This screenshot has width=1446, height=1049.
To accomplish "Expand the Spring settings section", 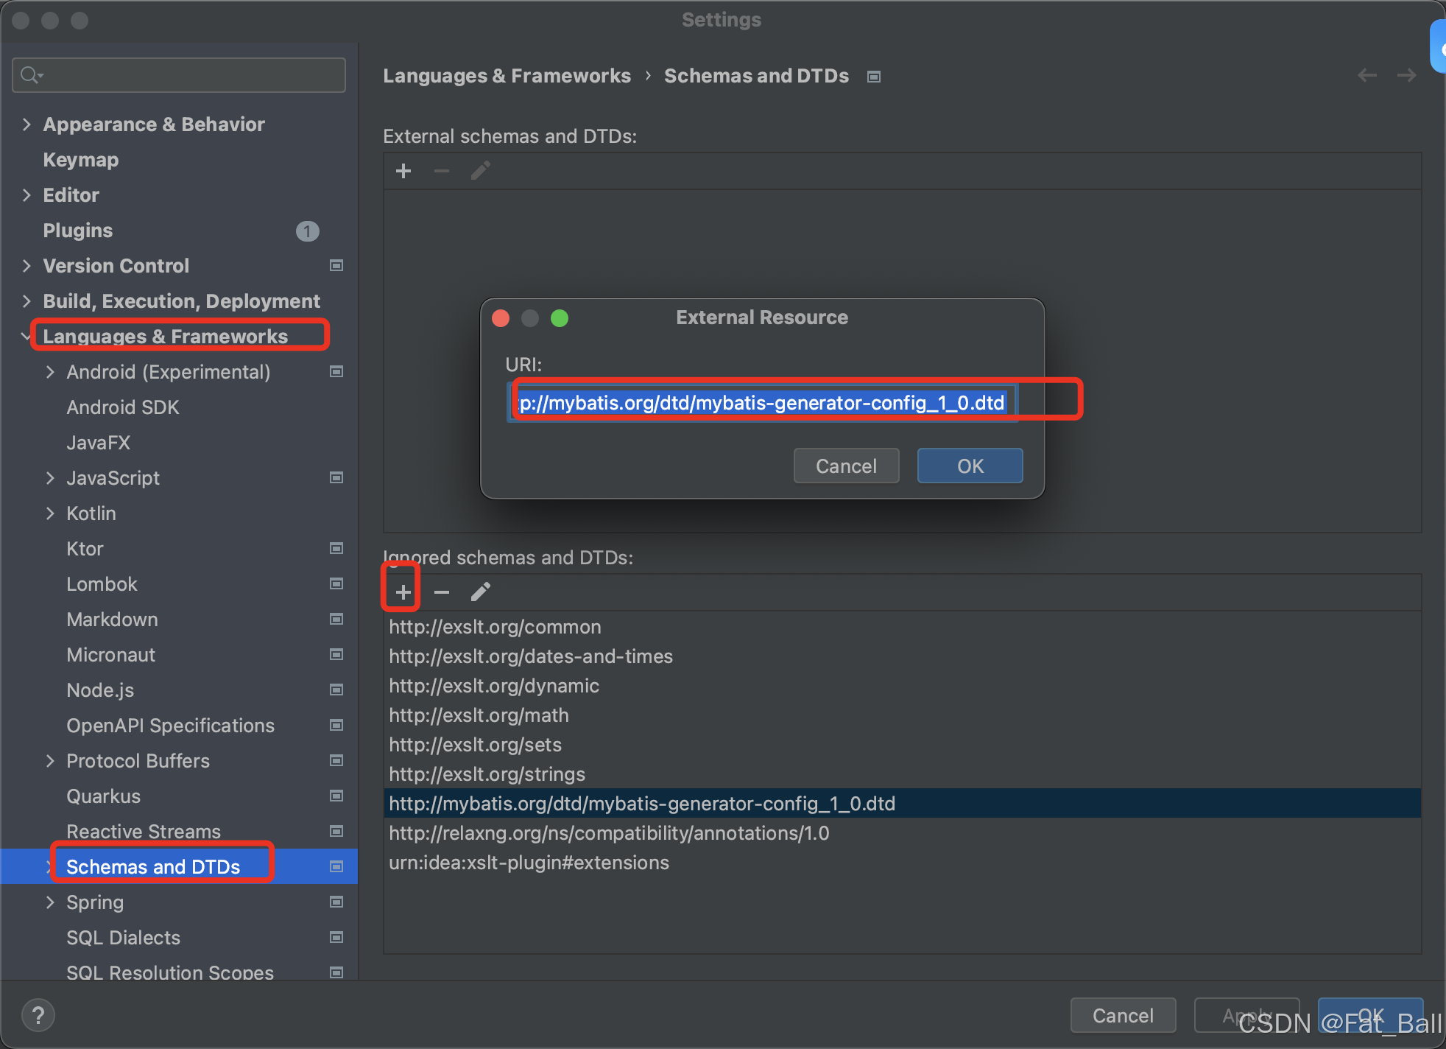I will tap(50, 902).
